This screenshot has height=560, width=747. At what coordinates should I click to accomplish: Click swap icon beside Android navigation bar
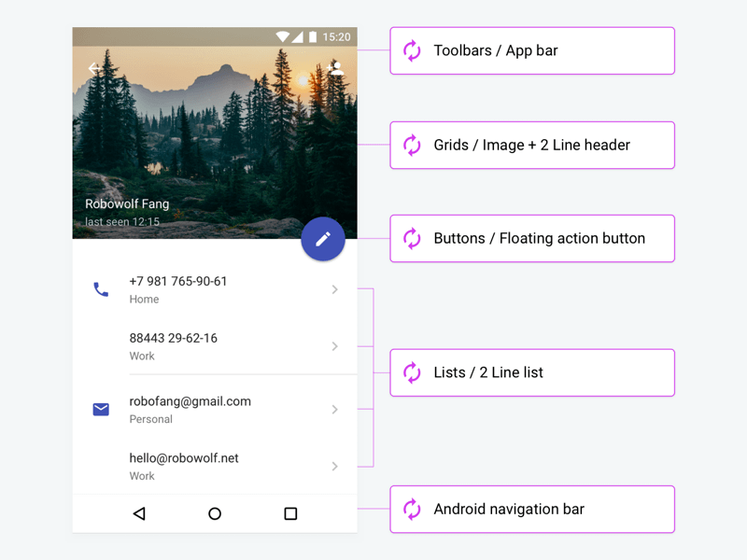coord(412,509)
